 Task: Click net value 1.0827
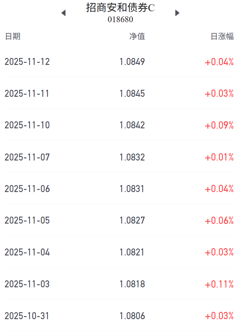[x=132, y=221]
